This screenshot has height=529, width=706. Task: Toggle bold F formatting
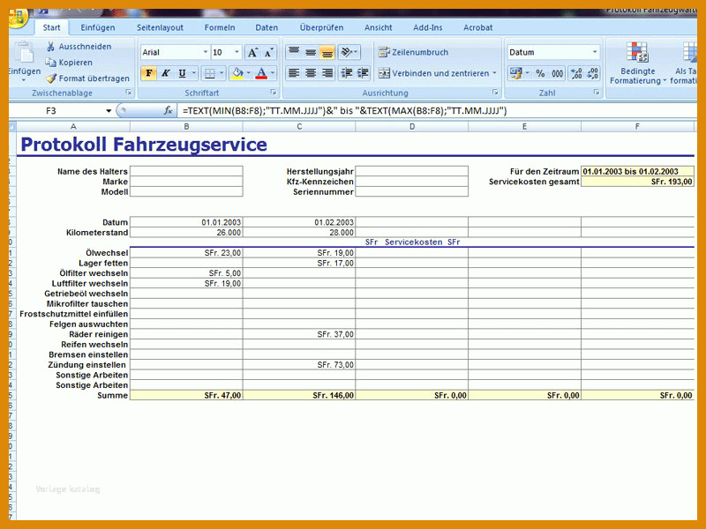[148, 73]
